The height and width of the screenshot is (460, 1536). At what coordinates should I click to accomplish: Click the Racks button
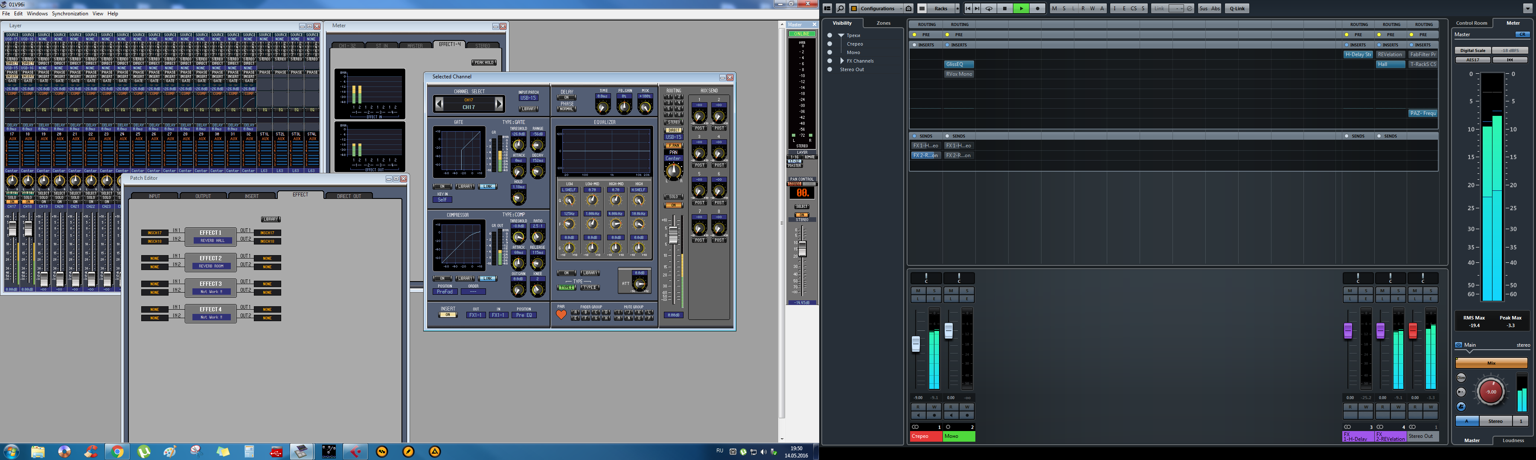tap(941, 9)
